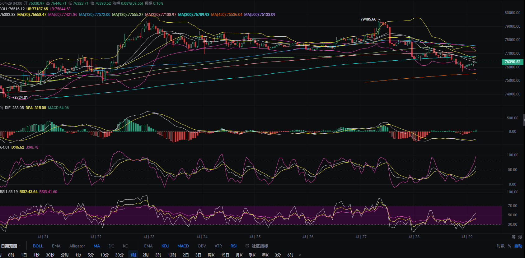Choose the 12时 timeframe
525x258 pixels.
coord(172,255)
